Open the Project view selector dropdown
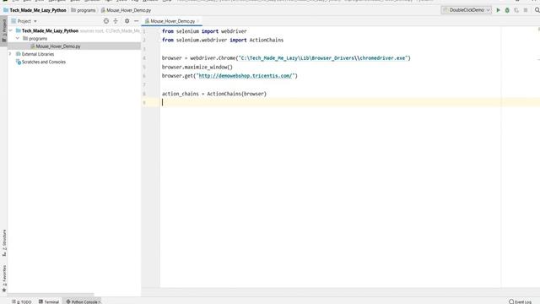The width and height of the screenshot is (540, 304). click(24, 21)
